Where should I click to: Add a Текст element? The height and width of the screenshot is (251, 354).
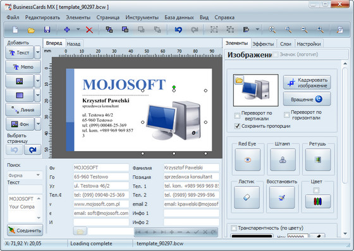(x=20, y=52)
